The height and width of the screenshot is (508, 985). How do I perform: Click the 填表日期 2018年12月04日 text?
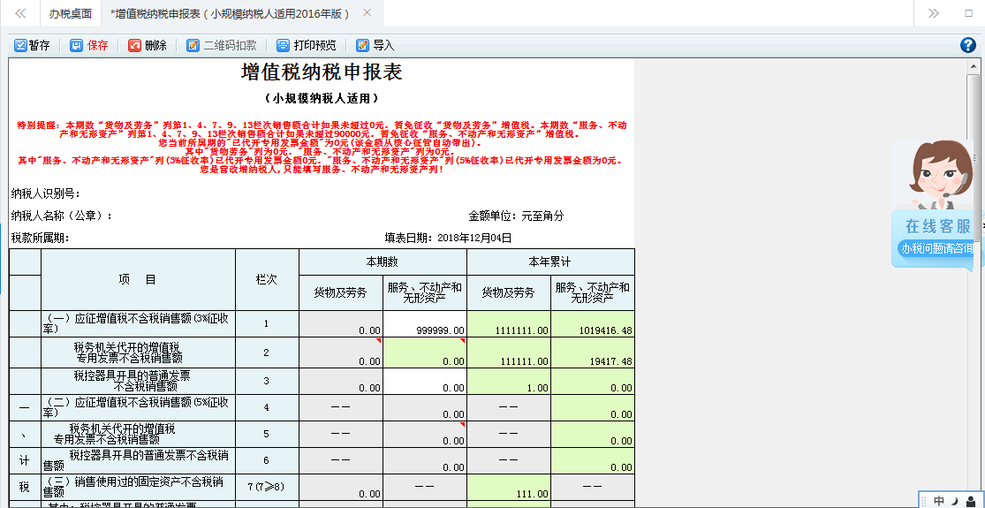click(449, 238)
